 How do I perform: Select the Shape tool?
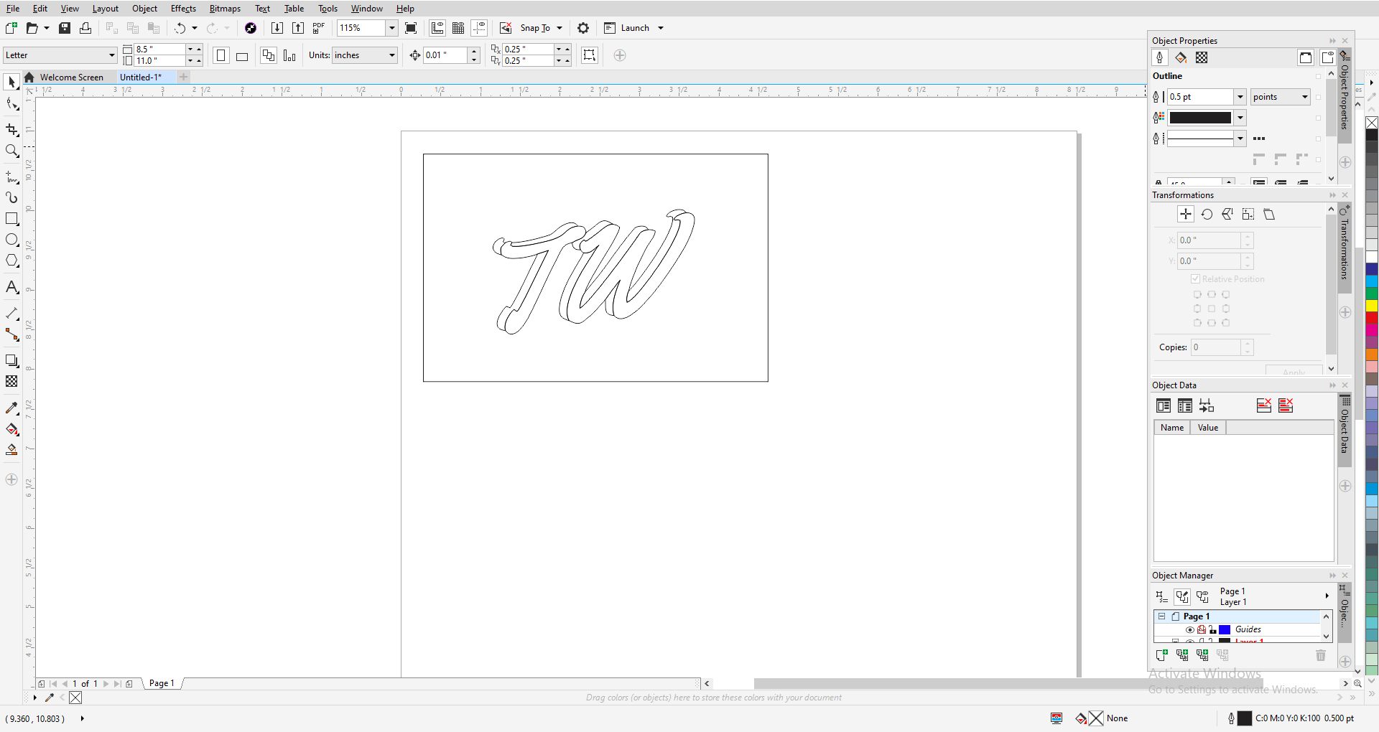click(11, 105)
